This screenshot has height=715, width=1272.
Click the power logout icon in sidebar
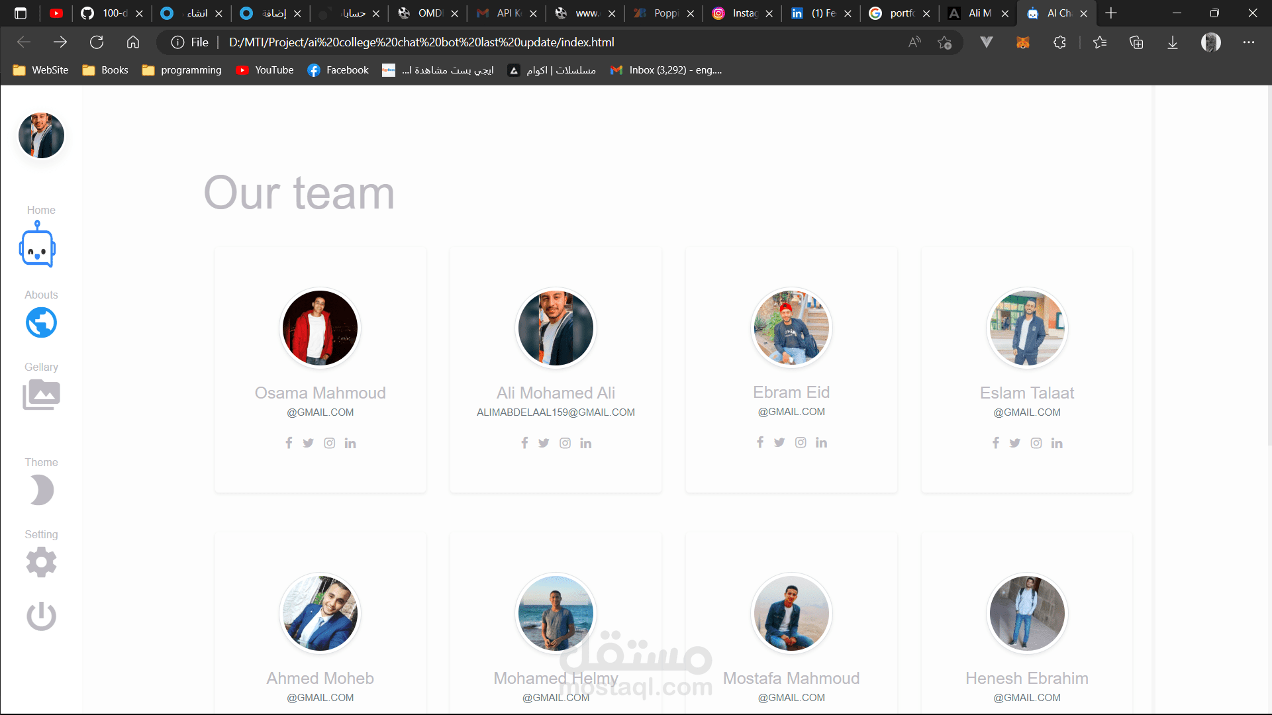(41, 616)
